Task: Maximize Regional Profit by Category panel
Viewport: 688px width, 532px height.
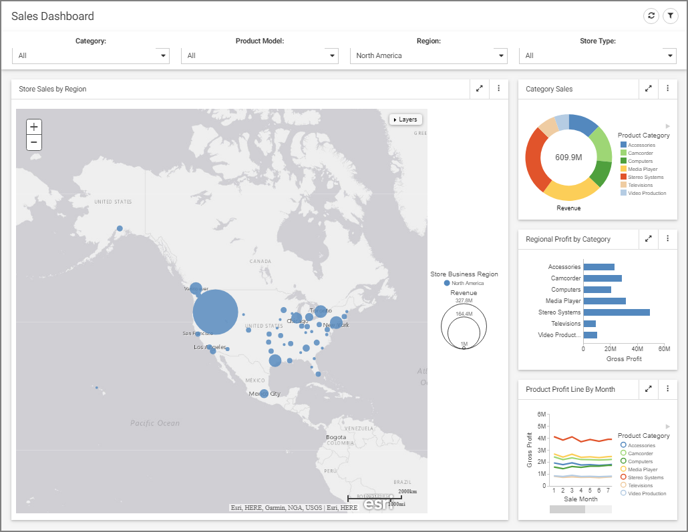Action: (x=648, y=238)
